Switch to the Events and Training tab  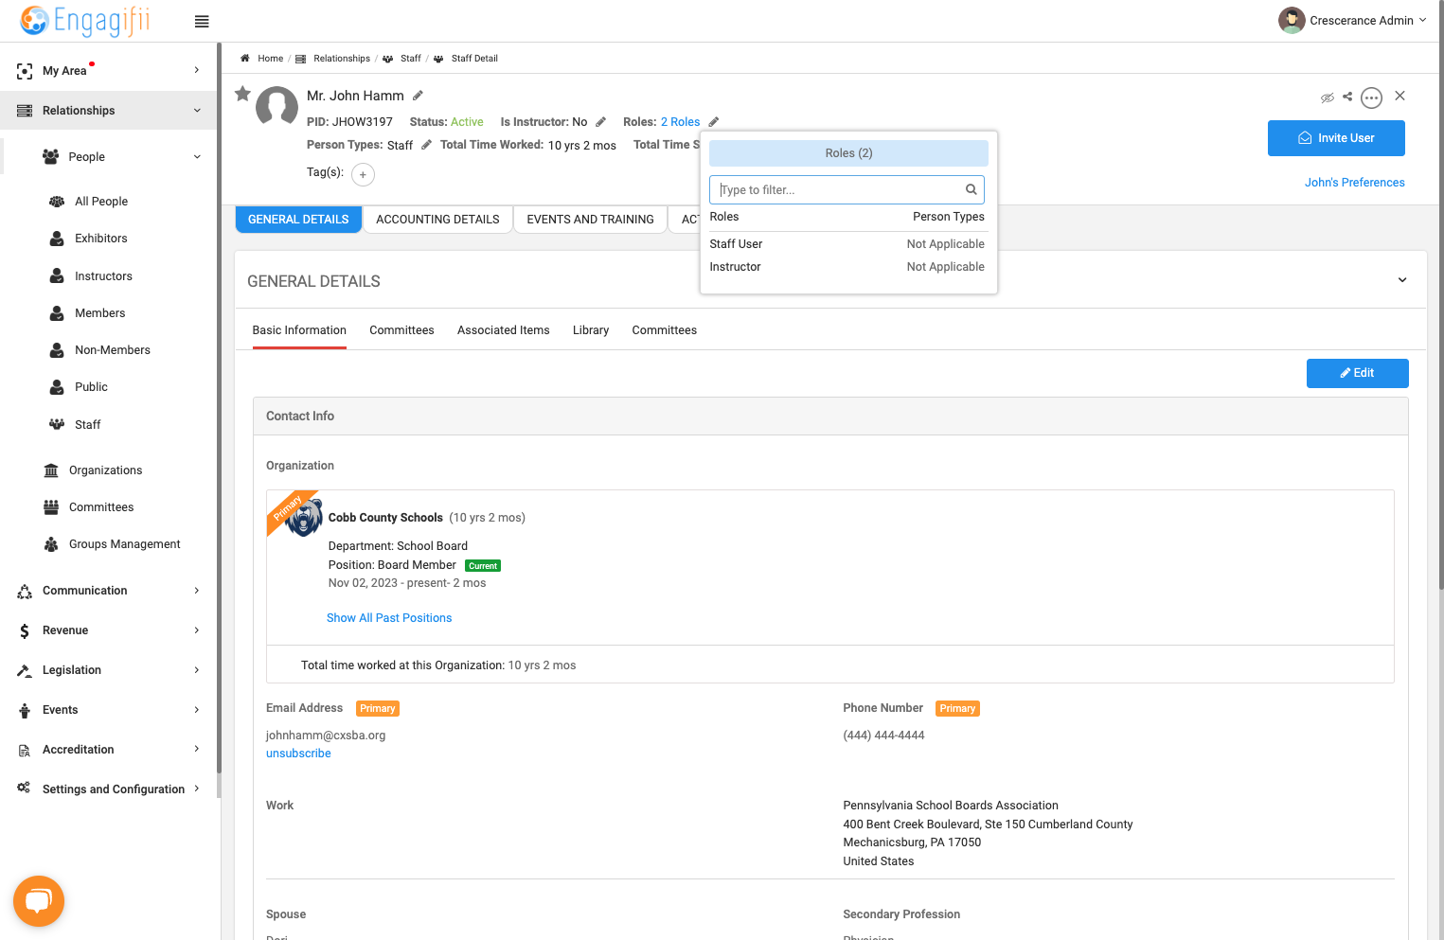(590, 220)
